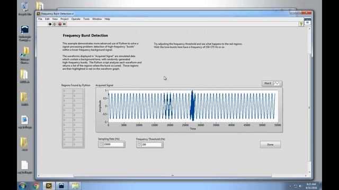This screenshot has width=339, height=190.
Task: Open the Edit menu
Action: pyautogui.click(x=47, y=19)
